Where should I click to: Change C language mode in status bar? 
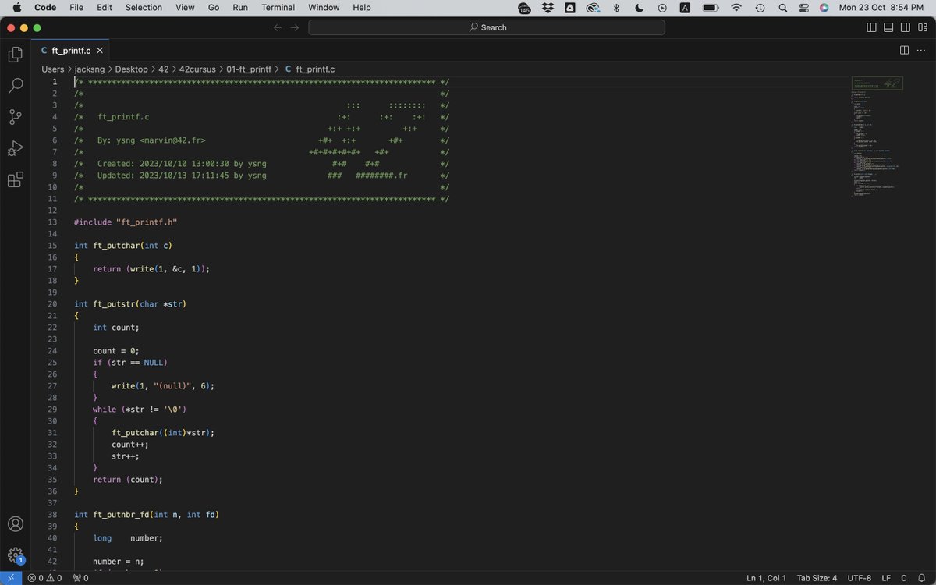coord(904,578)
